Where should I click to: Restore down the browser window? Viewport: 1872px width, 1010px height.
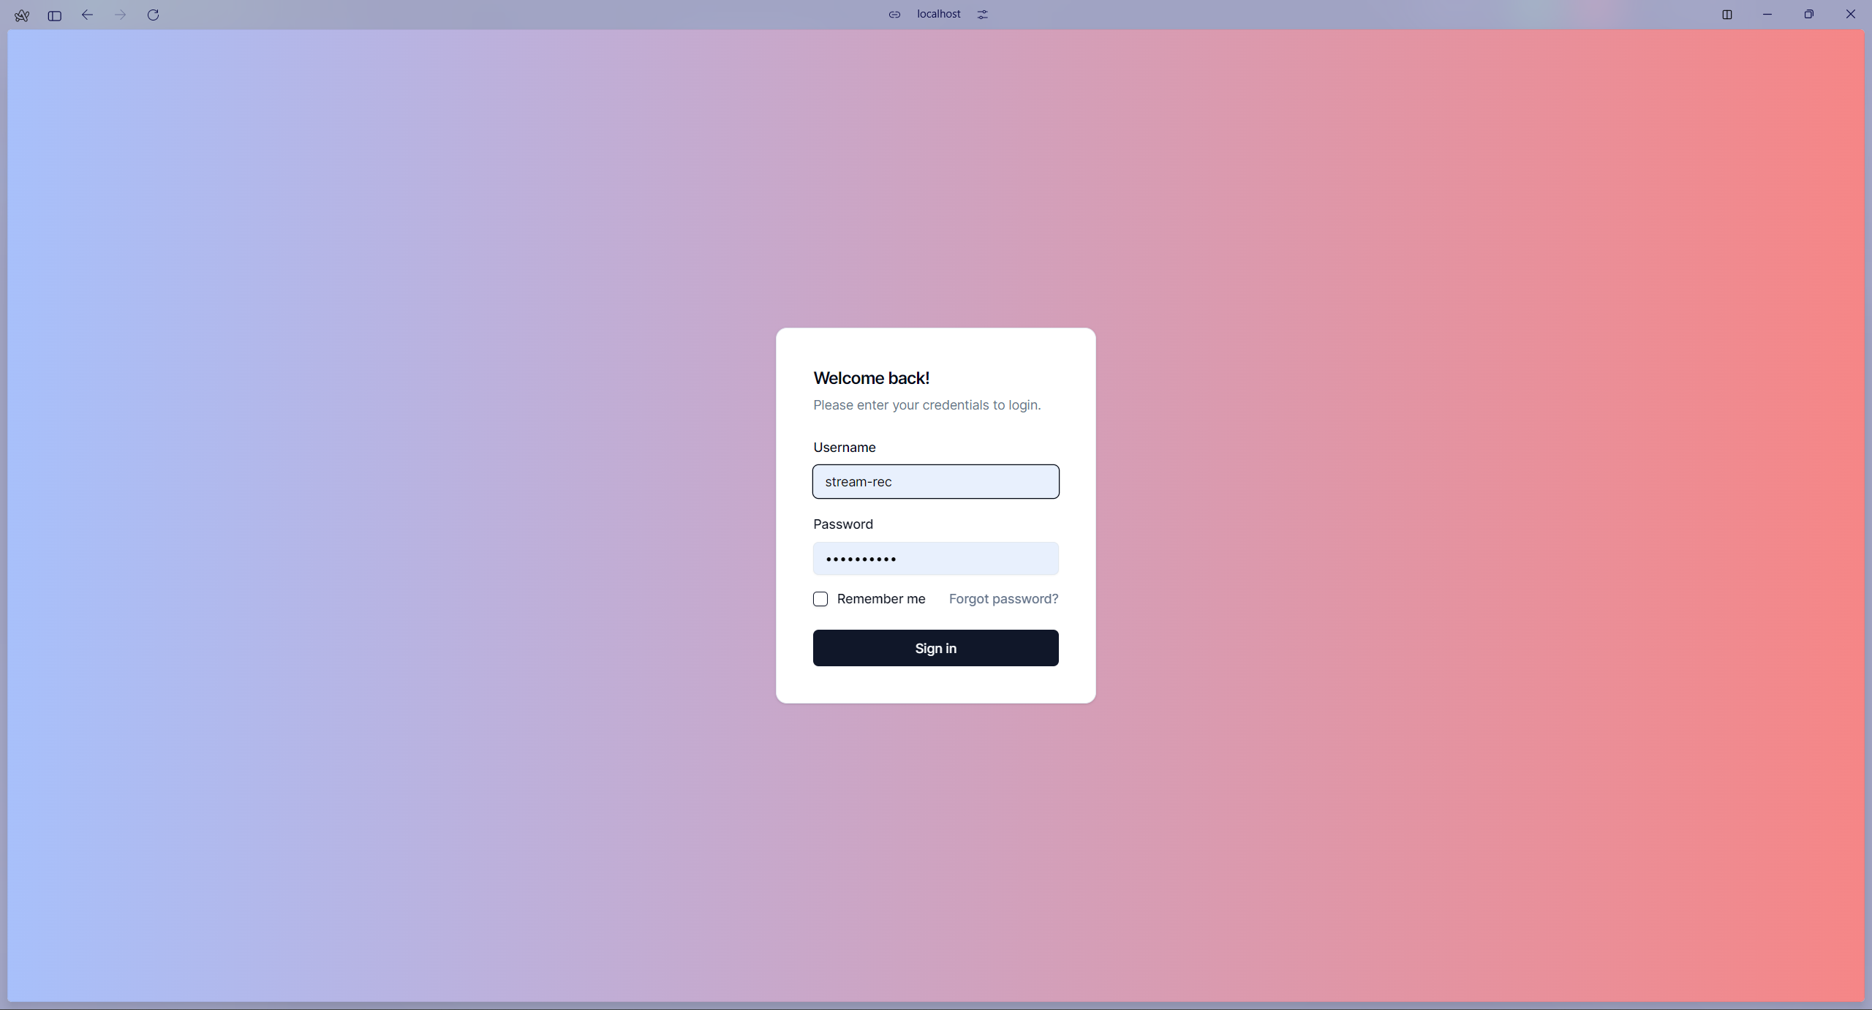pyautogui.click(x=1808, y=15)
